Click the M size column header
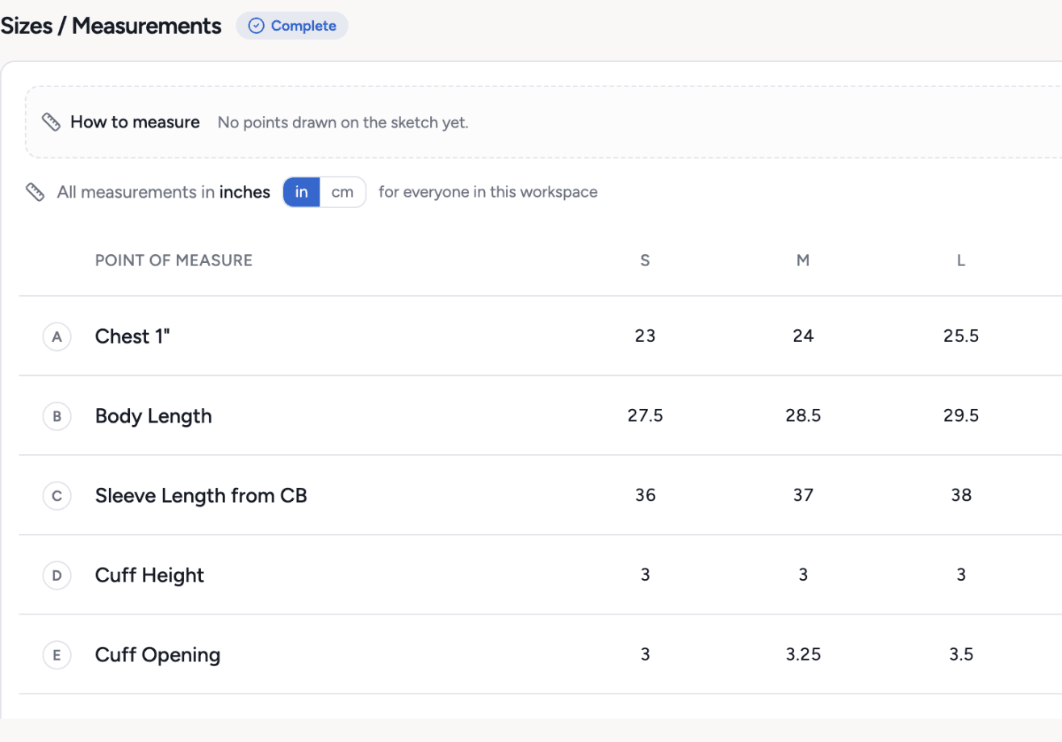This screenshot has width=1062, height=742. [803, 261]
